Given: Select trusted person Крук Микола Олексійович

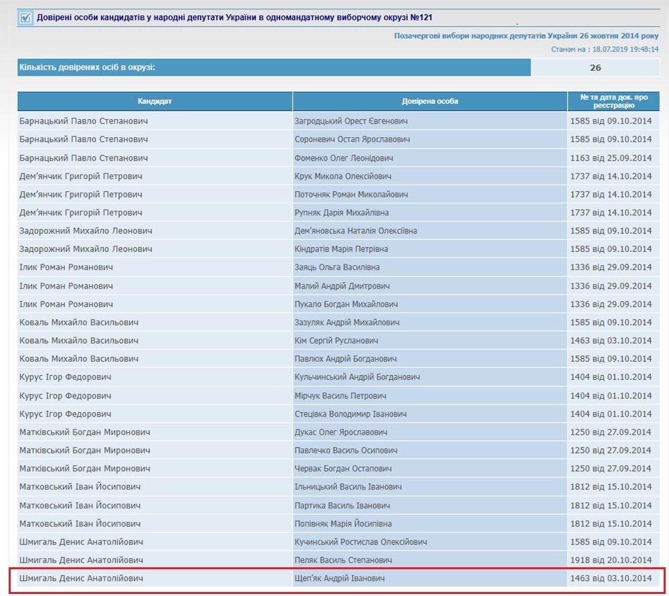Looking at the screenshot, I should point(343,176).
